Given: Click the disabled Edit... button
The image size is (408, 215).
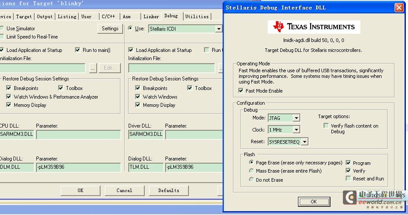Looking at the screenshot, I should coord(110,68).
